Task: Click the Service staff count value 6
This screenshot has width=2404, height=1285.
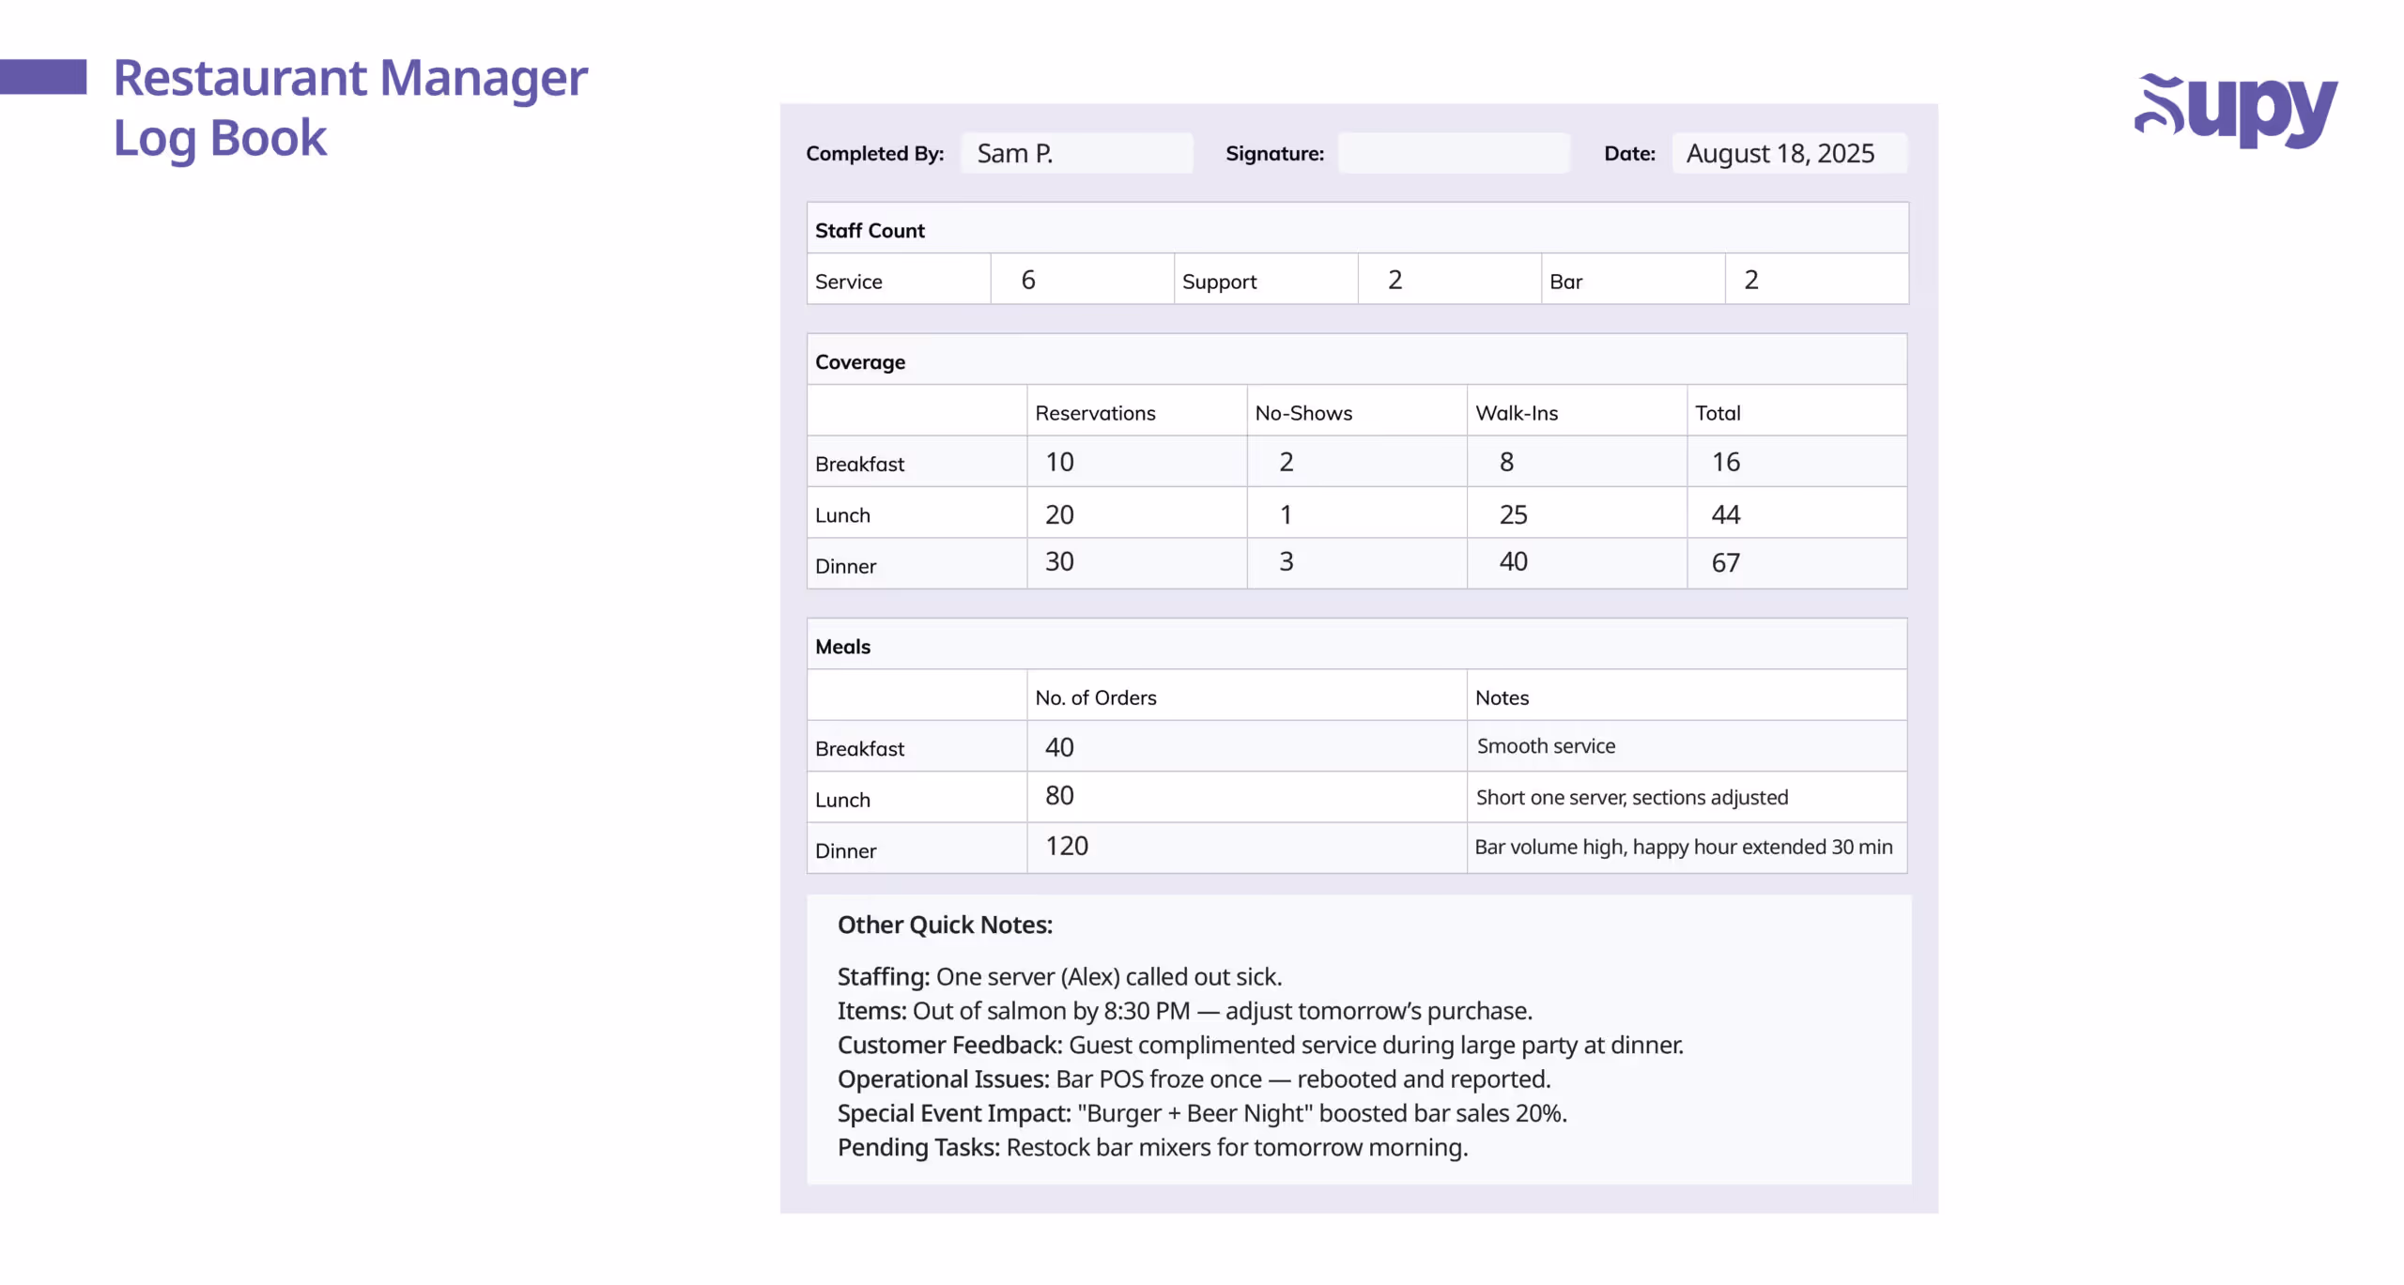Action: pyautogui.click(x=1029, y=279)
